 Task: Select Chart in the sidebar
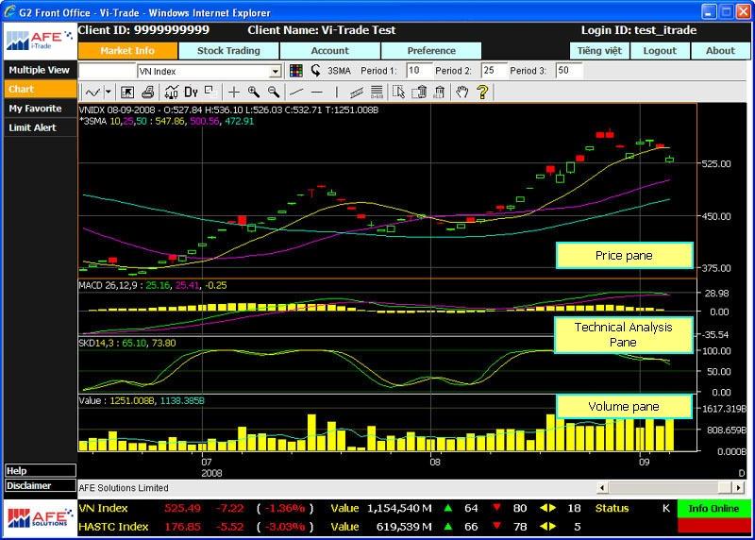click(40, 89)
